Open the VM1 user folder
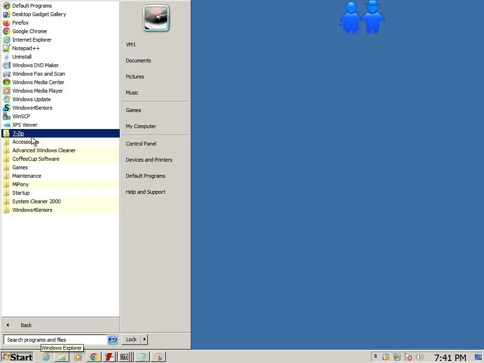Screen dimensions: 484x363 [x=156, y=44]
